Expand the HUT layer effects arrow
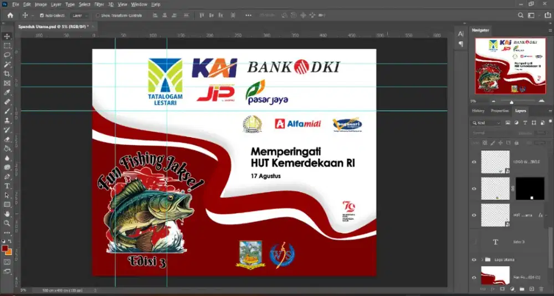Screen dimensions: 554x296 pyautogui.click(x=547, y=215)
